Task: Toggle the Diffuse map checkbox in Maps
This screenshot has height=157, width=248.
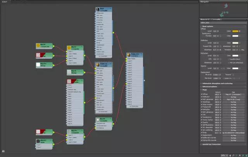Action: [x=201, y=94]
